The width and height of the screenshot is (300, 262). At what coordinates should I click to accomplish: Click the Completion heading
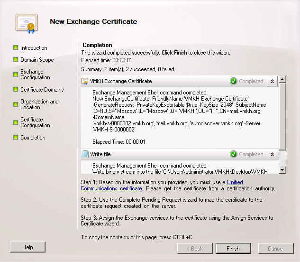[97, 45]
